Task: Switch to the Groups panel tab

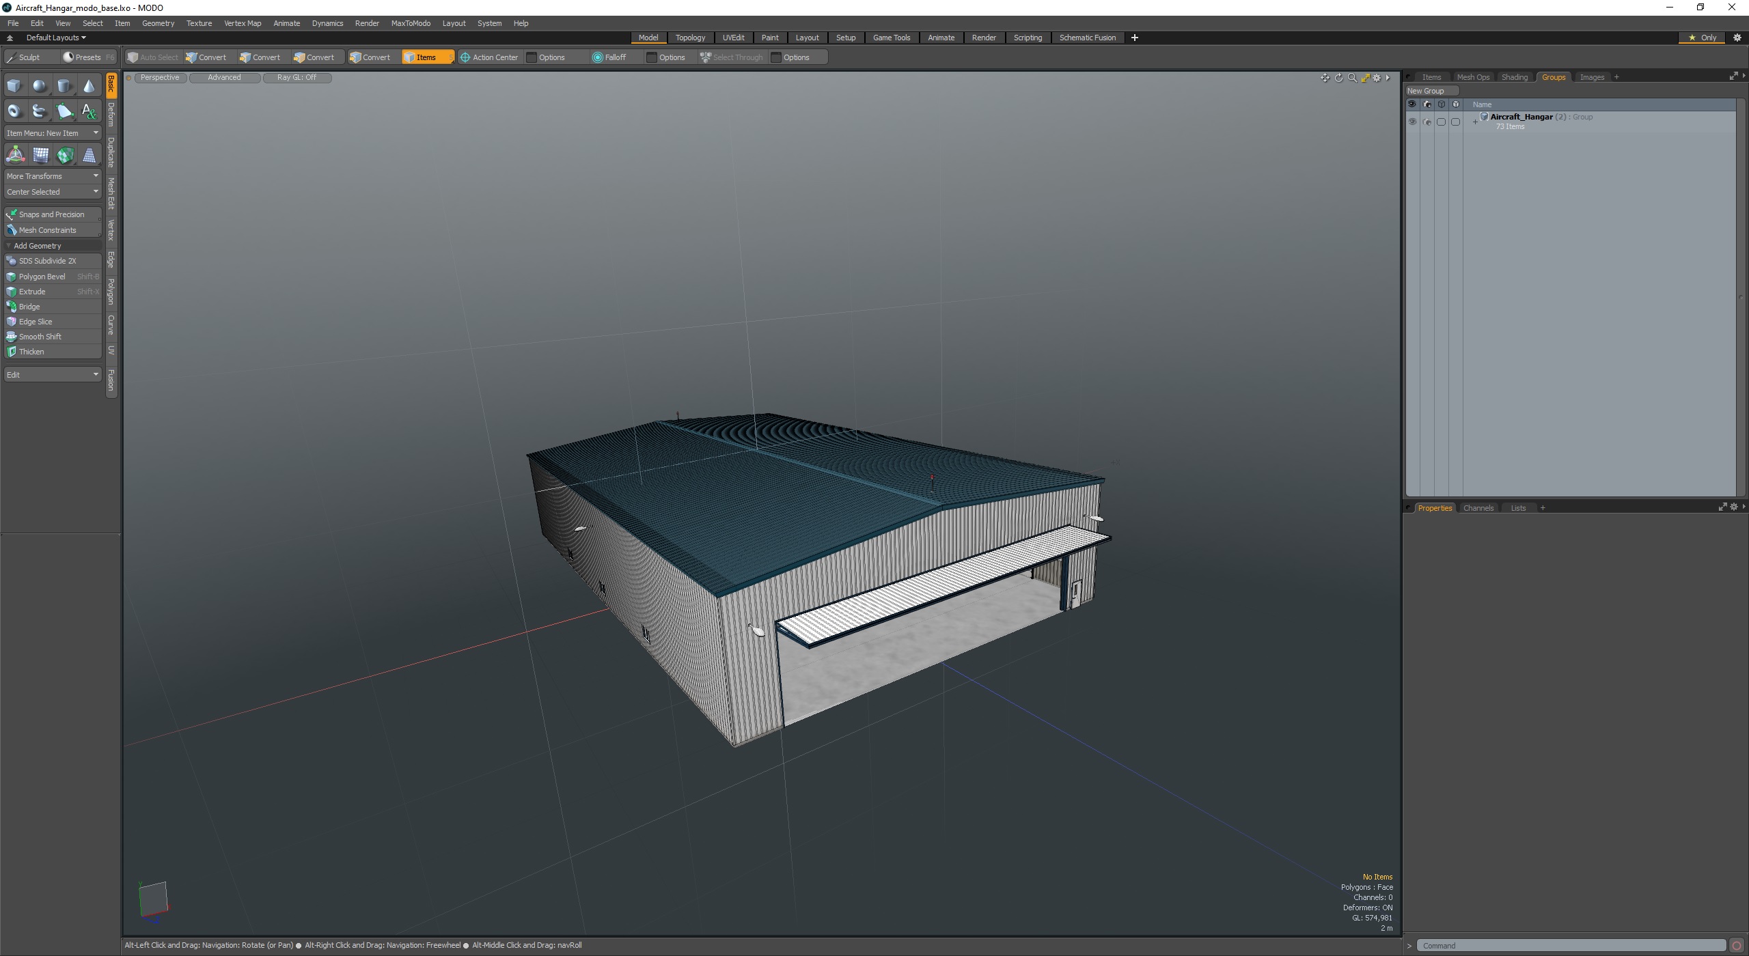Action: [x=1554, y=76]
